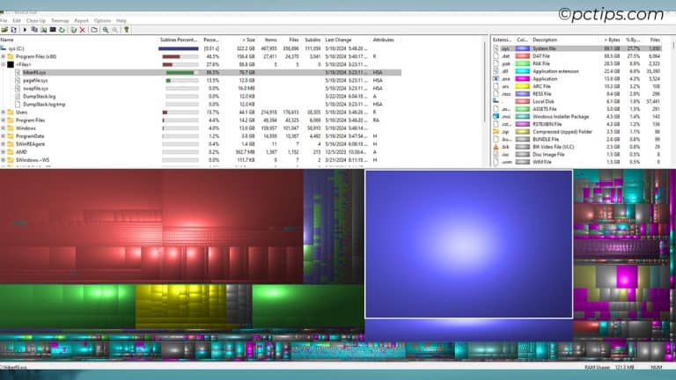Click the .dll color swatch in extension list
This screenshot has height=380, width=676.
[x=523, y=72]
